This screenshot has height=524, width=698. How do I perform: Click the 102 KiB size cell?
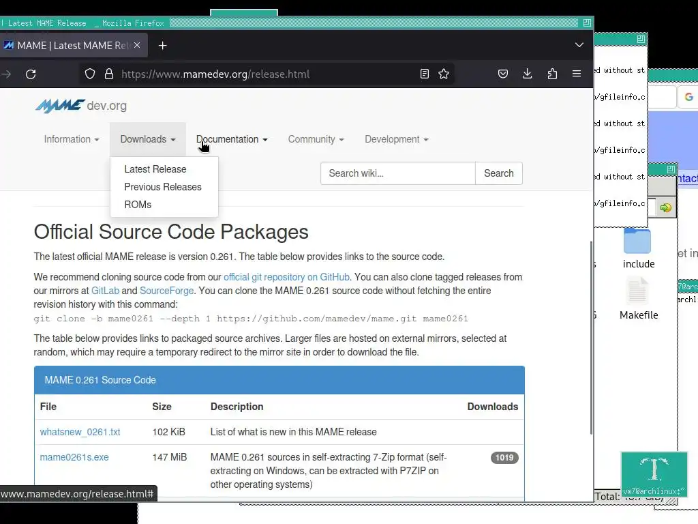pos(169,432)
